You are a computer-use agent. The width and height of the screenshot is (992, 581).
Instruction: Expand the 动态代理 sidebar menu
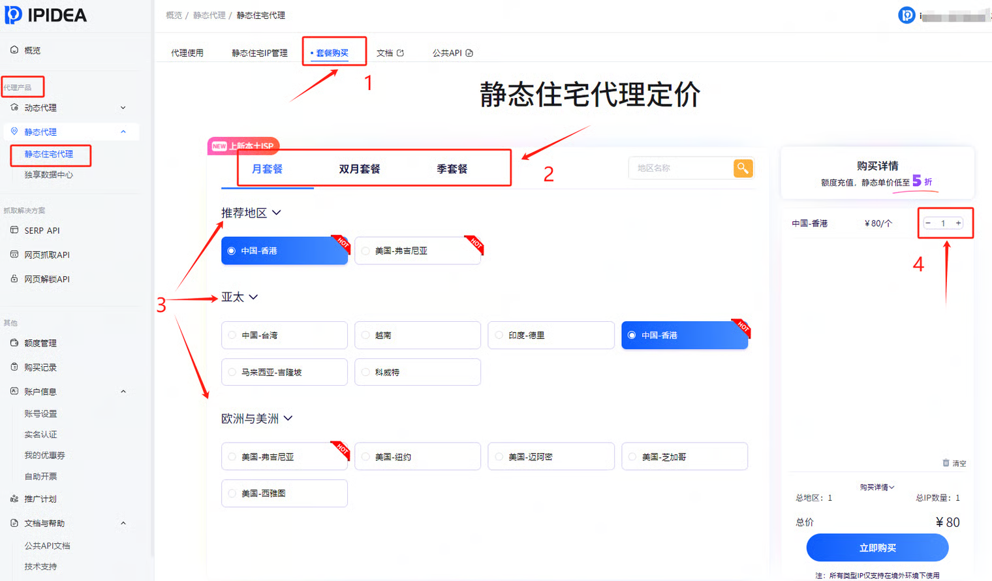[x=123, y=108]
